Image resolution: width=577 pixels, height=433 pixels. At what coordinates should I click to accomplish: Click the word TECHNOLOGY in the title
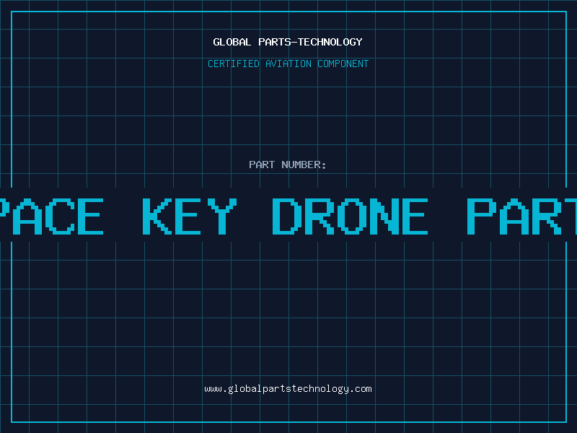[332, 42]
